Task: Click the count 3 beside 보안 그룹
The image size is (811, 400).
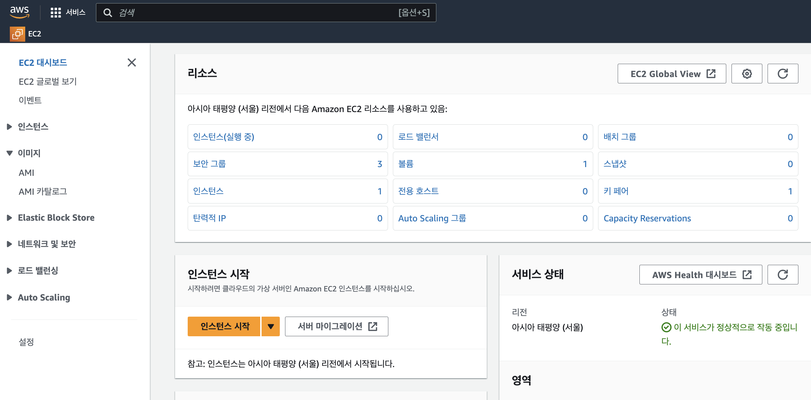Action: (380, 164)
